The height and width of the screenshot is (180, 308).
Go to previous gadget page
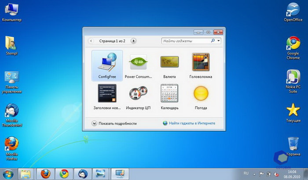(x=92, y=41)
